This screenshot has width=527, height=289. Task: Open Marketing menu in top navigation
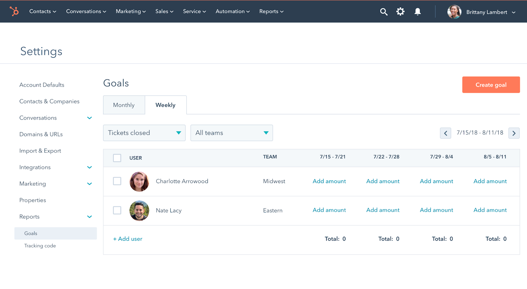click(x=131, y=11)
